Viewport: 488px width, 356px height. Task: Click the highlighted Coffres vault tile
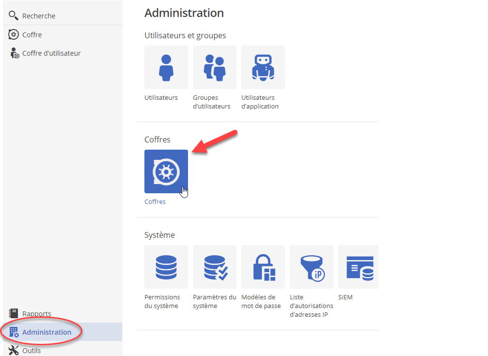[x=166, y=171]
